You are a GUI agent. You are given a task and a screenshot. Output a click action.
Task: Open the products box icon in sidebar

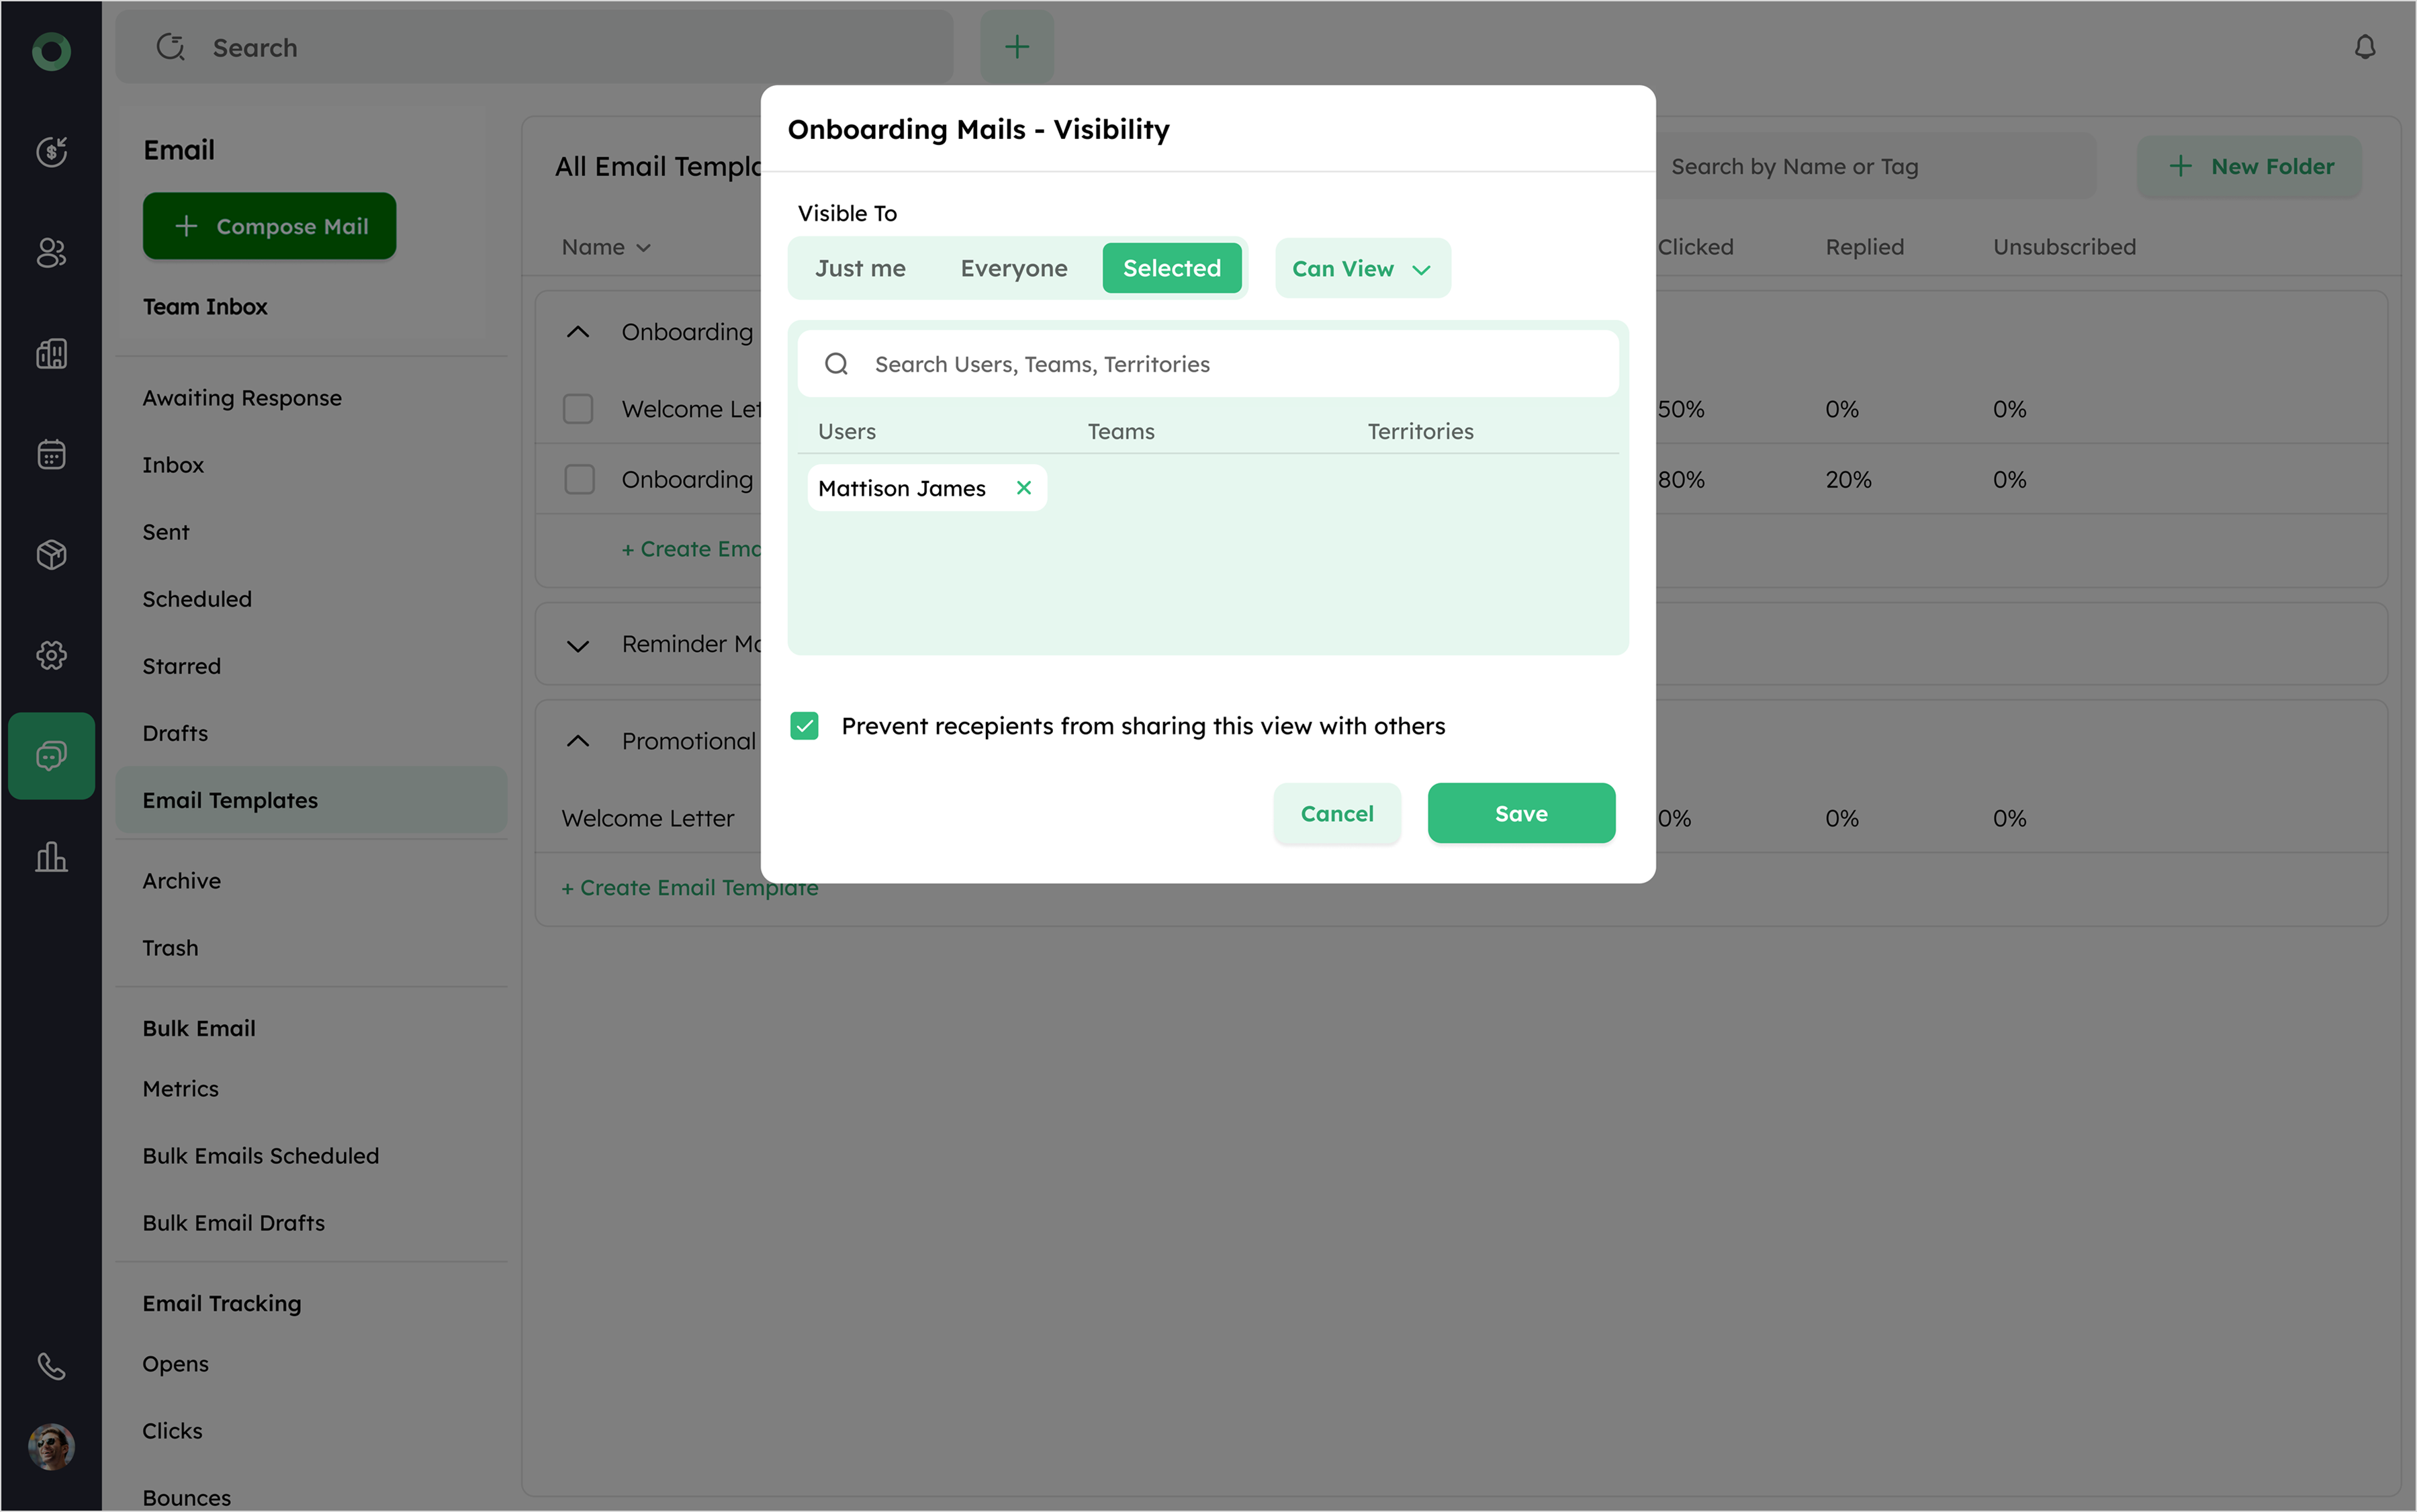pos(51,555)
